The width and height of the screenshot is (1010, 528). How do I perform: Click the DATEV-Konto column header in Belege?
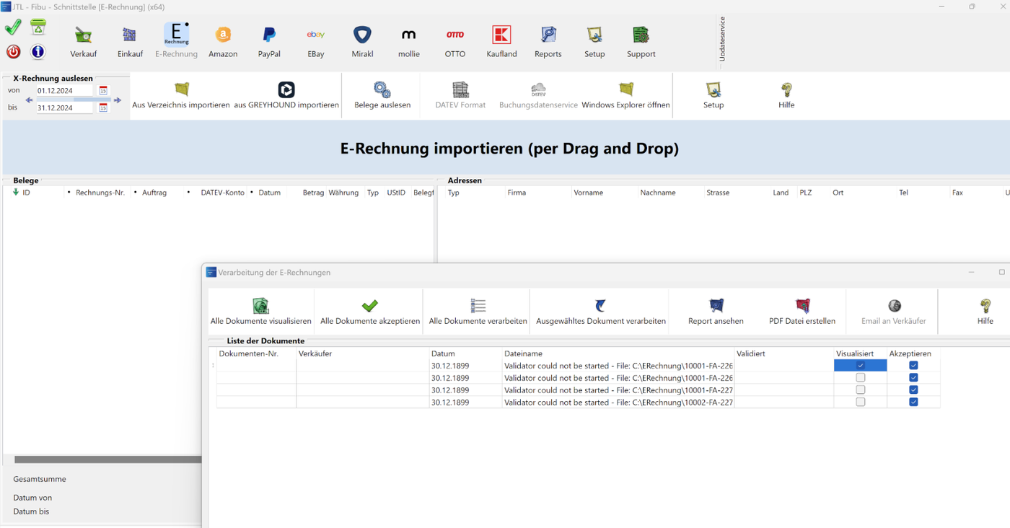coord(222,193)
